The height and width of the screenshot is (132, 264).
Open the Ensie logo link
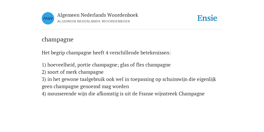207,18
